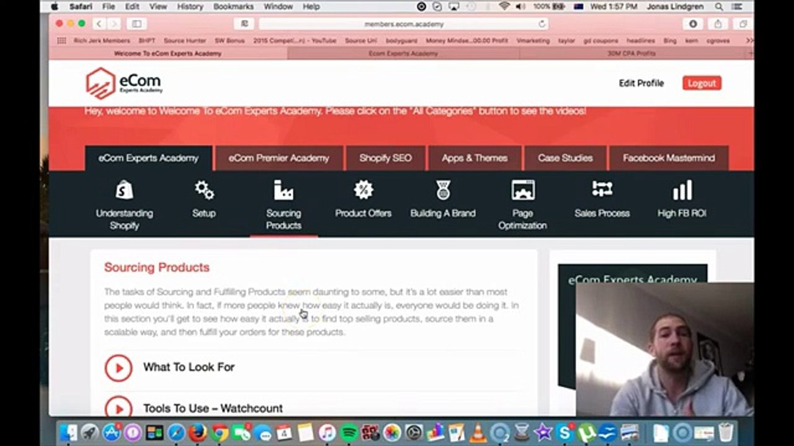Switch to the Apps & Themes tab

click(475, 158)
